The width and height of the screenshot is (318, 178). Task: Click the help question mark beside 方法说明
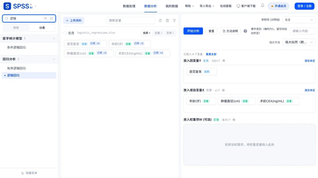coord(245,31)
